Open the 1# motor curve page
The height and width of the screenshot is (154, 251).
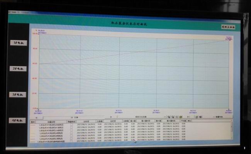(19, 43)
